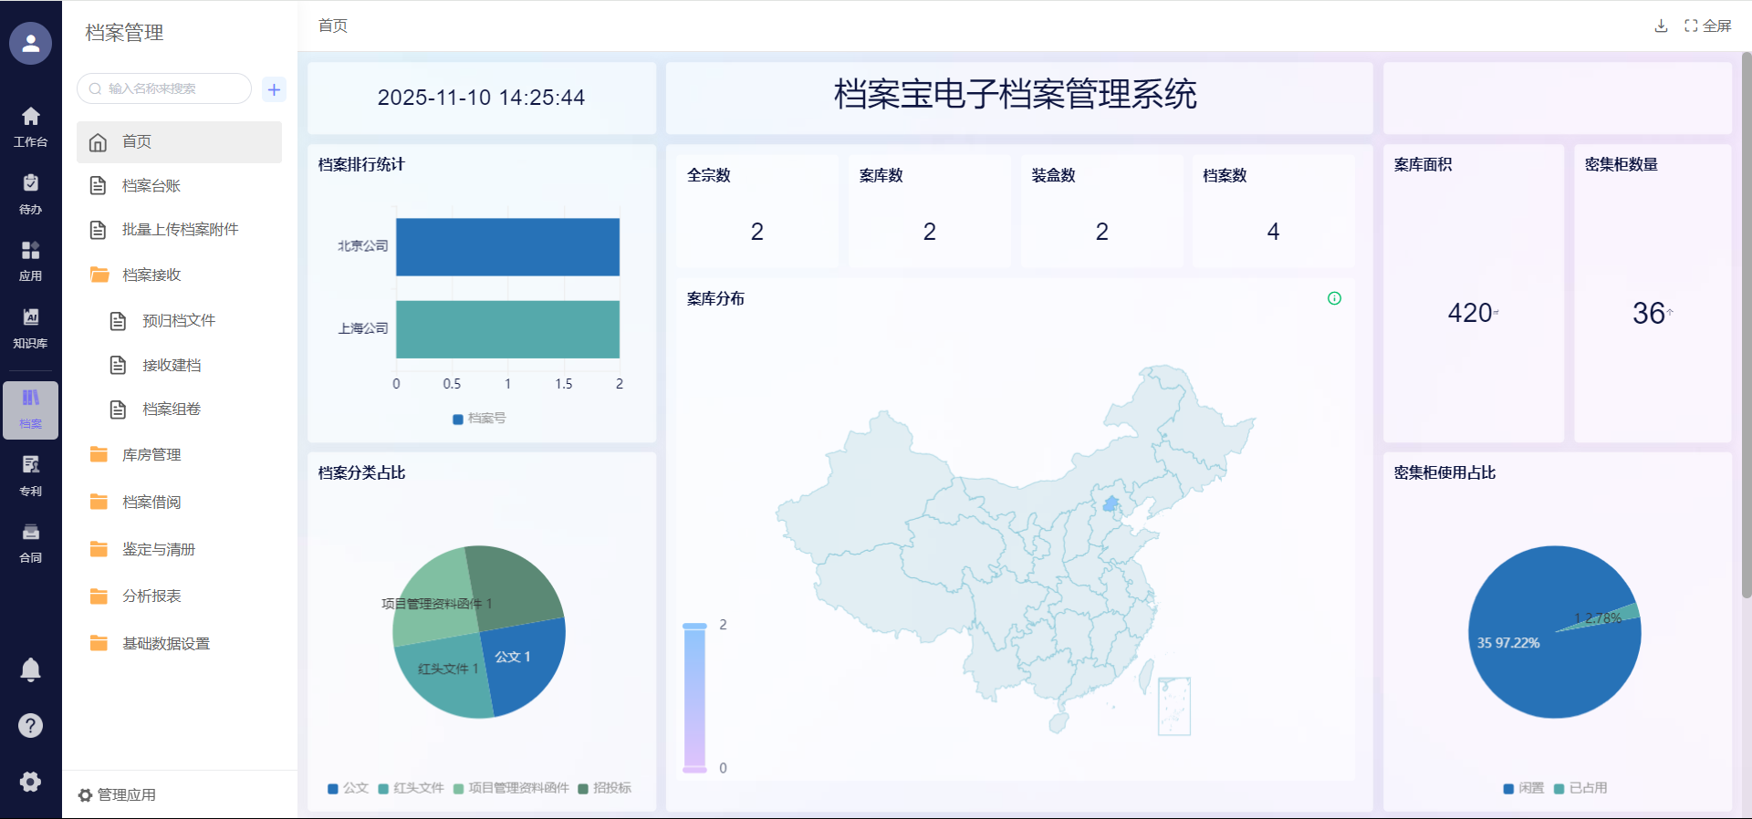1752x819 pixels.
Task: Click the notification bell icon
Action: (x=30, y=669)
